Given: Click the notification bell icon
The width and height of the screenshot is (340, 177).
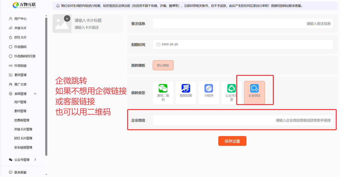Looking at the screenshot, I should pyautogui.click(x=58, y=6).
